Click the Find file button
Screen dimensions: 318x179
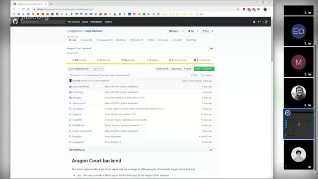tap(188, 69)
